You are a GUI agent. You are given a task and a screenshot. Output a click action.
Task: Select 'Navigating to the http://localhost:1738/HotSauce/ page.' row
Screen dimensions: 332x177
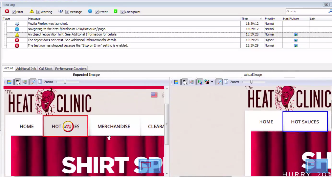[x=67, y=29]
